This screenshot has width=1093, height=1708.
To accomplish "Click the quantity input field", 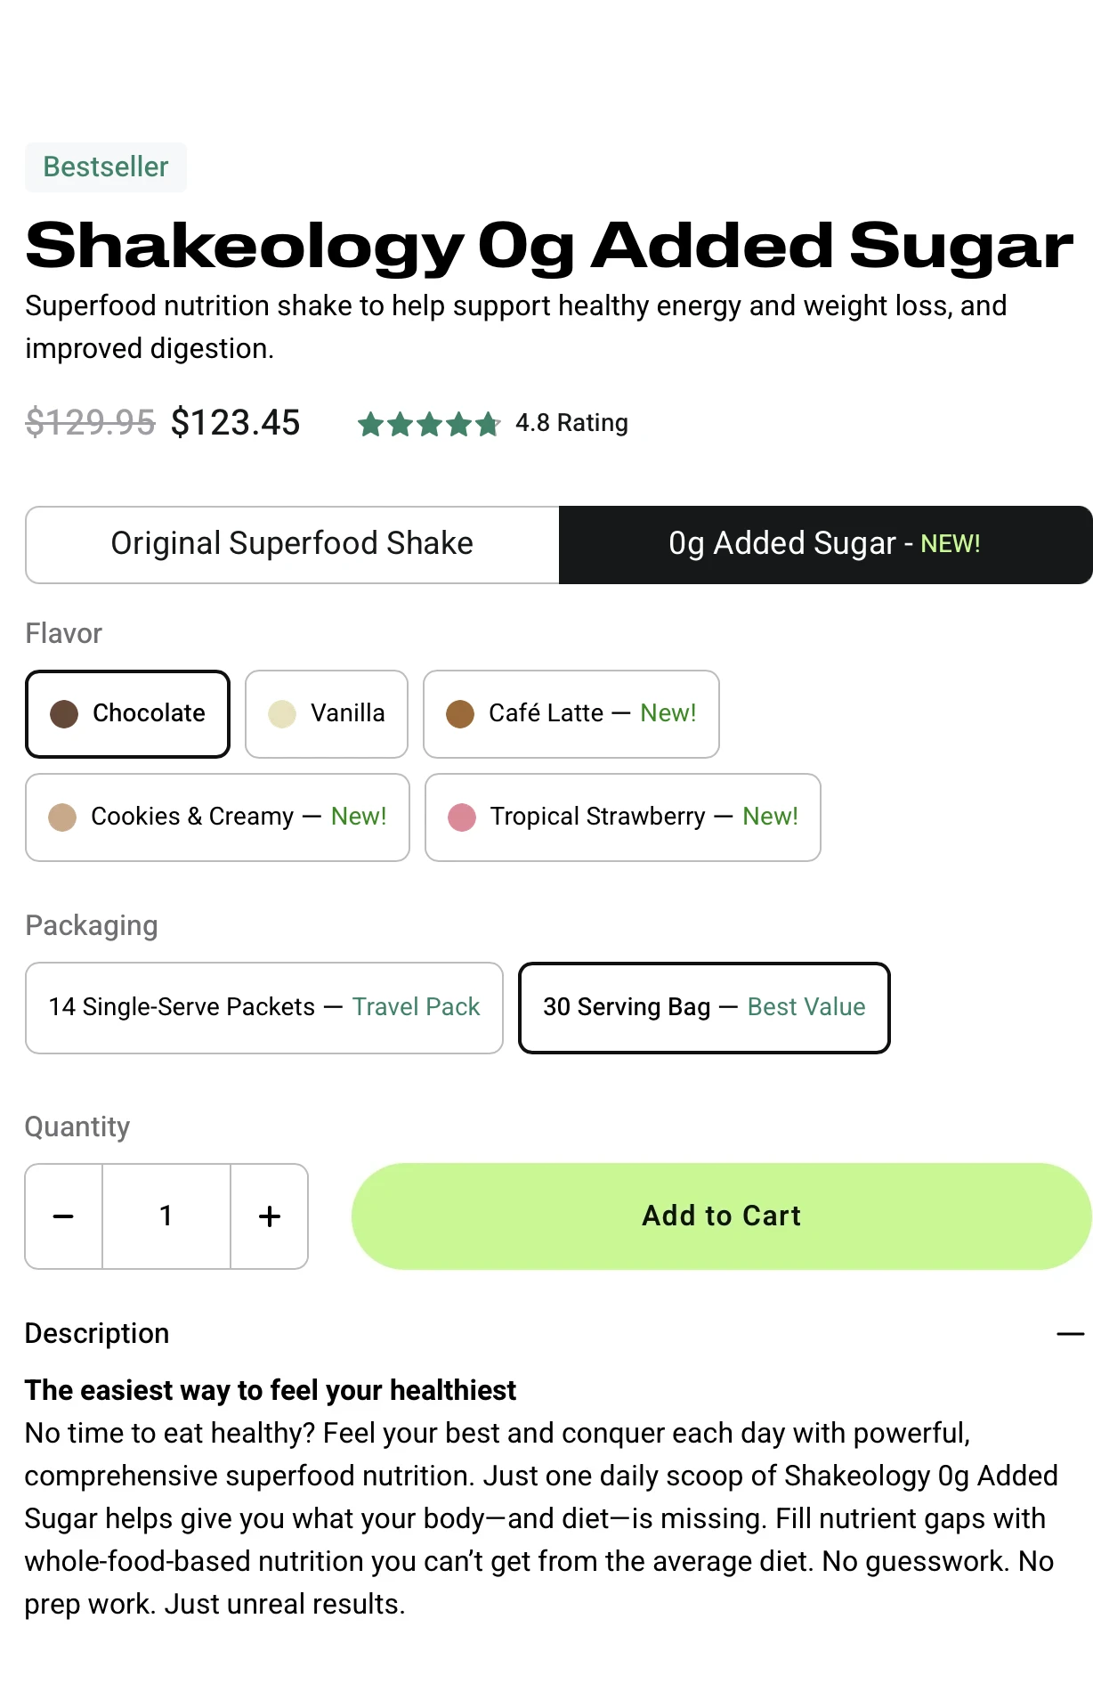I will coord(166,1216).
